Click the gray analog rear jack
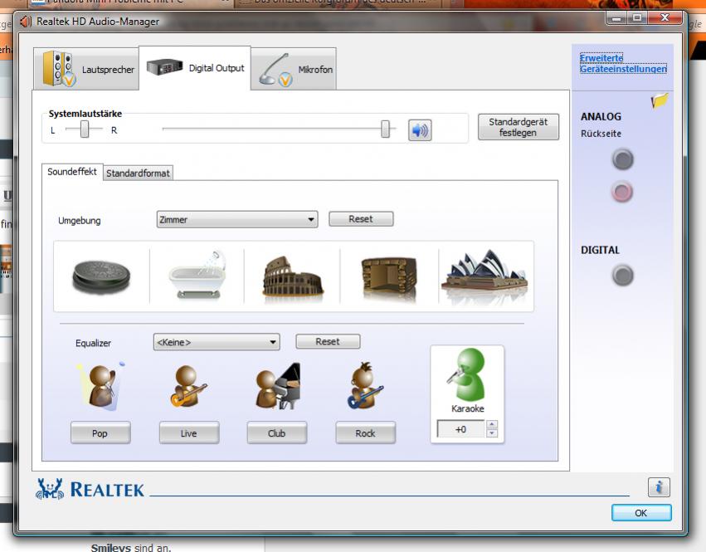This screenshot has height=552, width=706. point(623,159)
